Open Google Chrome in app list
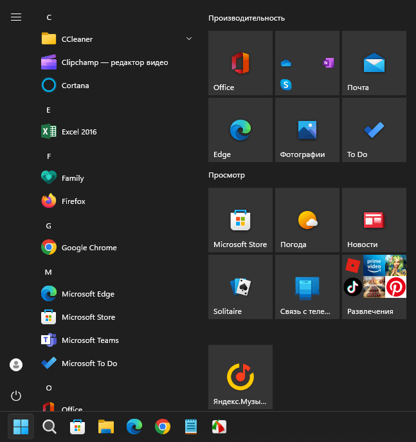This screenshot has width=416, height=442. [117, 248]
